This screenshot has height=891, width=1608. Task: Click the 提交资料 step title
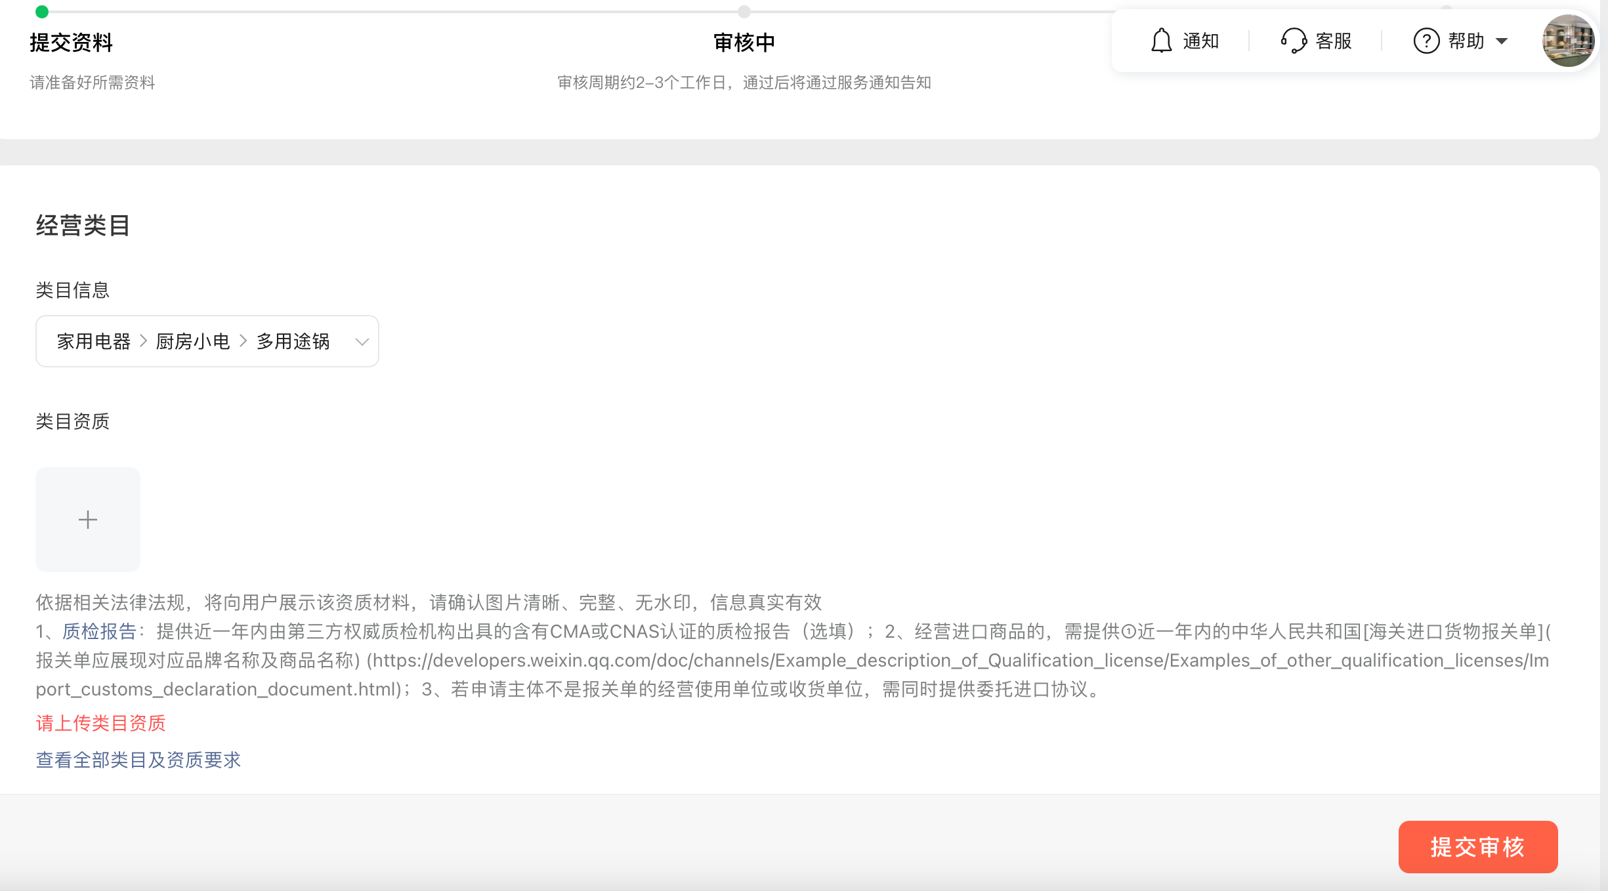tap(71, 43)
